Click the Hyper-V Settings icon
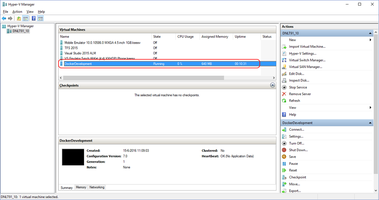 [284, 53]
